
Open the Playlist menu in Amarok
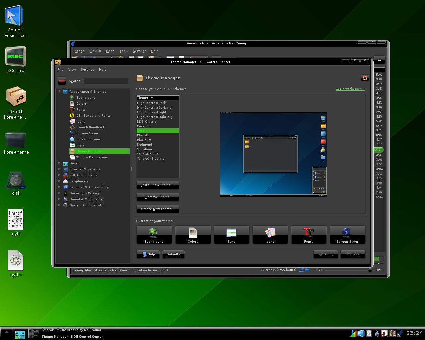pyautogui.click(x=95, y=51)
